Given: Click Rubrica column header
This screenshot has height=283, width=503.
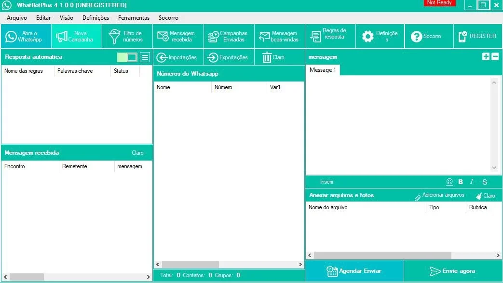Looking at the screenshot, I should 483,208.
